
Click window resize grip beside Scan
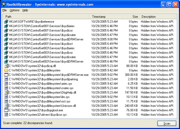click(x=177, y=126)
